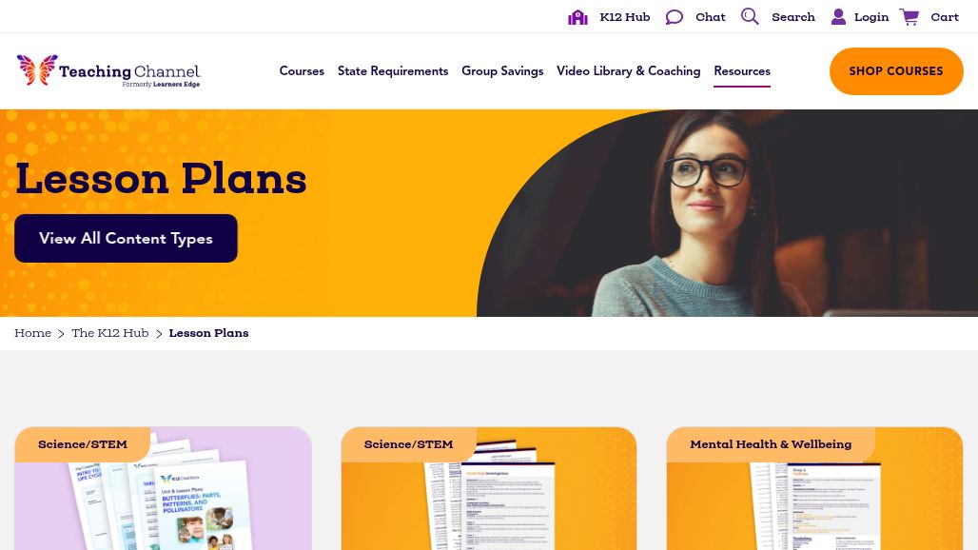This screenshot has height=550, width=978.
Task: Open the shopping Cart icon
Action: (x=910, y=17)
